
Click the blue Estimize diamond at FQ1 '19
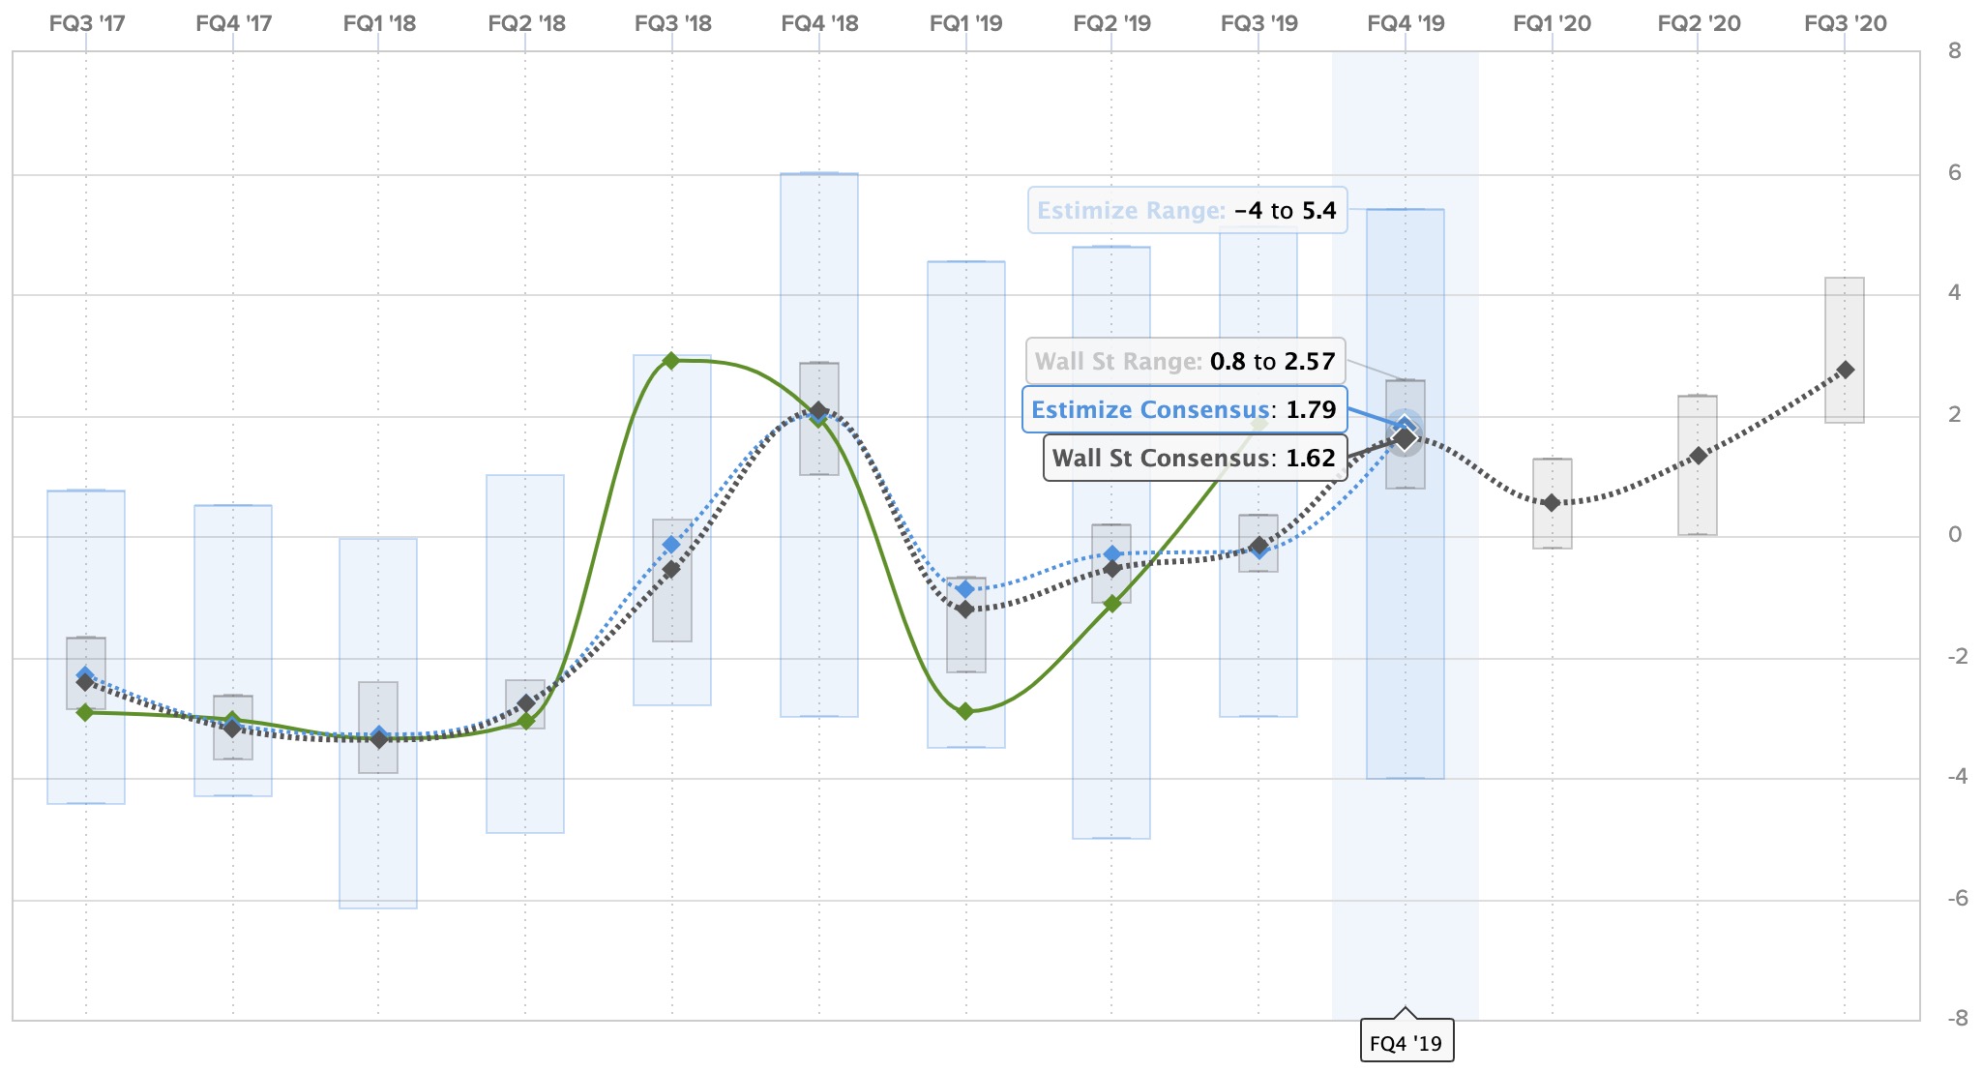pos(965,589)
